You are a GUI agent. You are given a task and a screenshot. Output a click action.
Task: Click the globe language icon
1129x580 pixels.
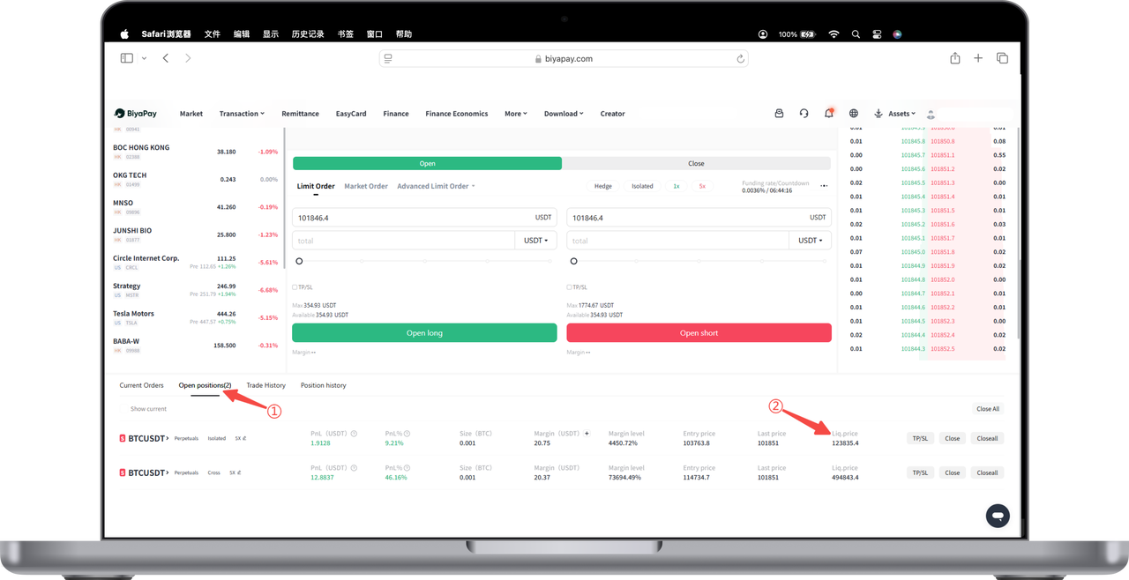(854, 114)
